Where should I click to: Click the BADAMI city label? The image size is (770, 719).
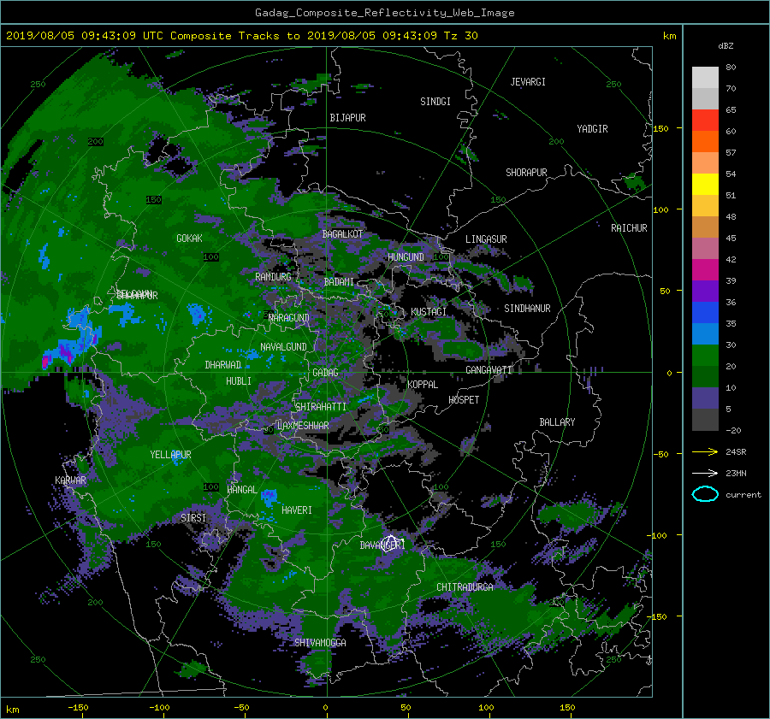coord(339,282)
